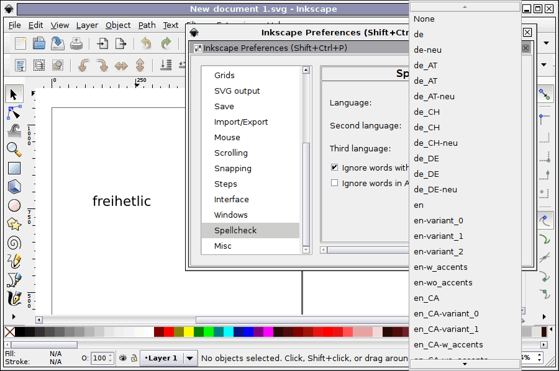Viewport: 559px width, 371px height.
Task: Click the no-fill X swatch in palette
Action: pyautogui.click(x=10, y=332)
